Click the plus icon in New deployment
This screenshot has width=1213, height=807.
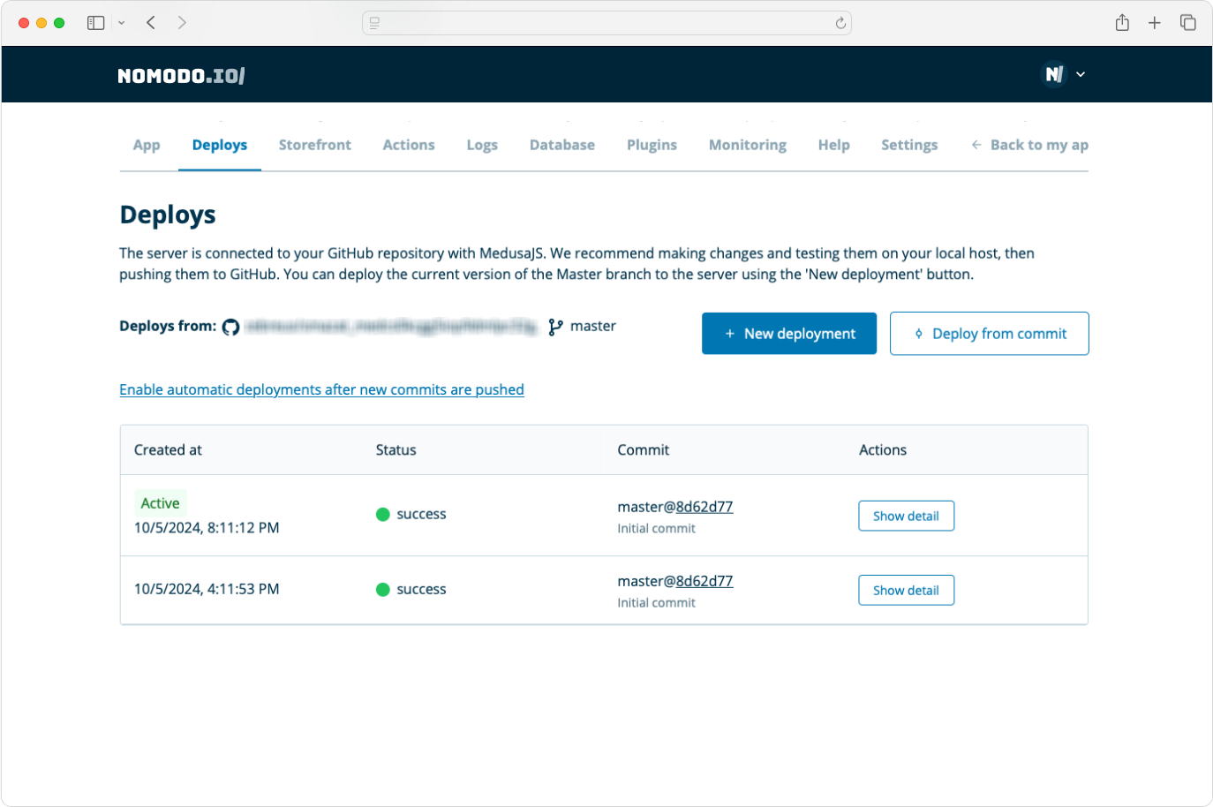coord(729,333)
